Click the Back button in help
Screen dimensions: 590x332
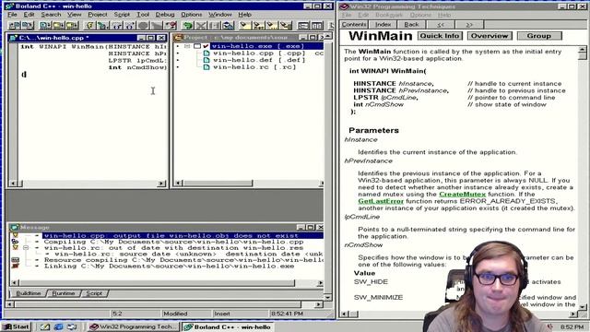coord(411,25)
